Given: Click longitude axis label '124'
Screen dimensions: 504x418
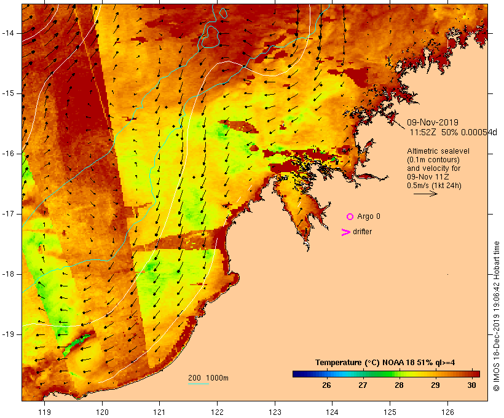Looking at the screenshot, I should tap(332, 412).
